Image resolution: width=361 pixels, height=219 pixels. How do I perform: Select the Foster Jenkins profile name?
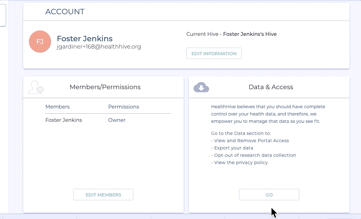coord(85,38)
